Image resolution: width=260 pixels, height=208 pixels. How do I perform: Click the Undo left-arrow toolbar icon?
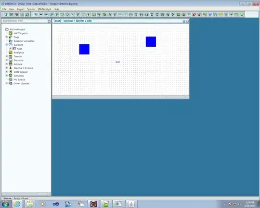41,15
